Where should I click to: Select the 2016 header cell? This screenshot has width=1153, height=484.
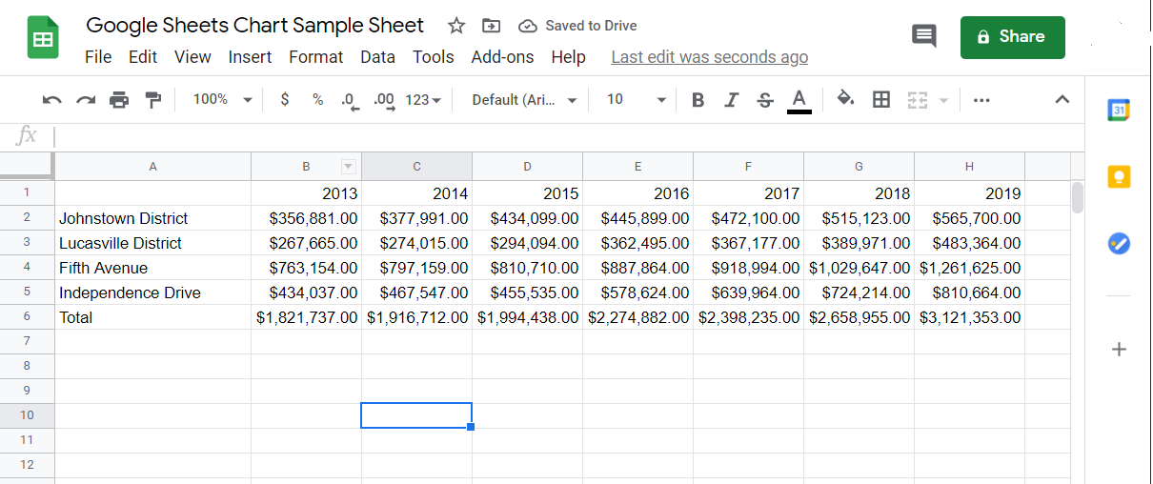pos(637,193)
